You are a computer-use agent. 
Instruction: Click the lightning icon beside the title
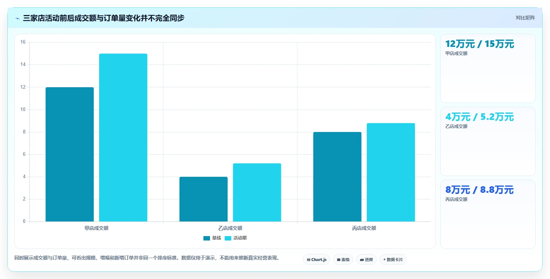tap(17, 18)
